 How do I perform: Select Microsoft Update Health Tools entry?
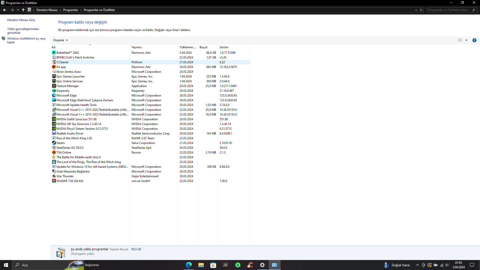[x=150, y=105]
